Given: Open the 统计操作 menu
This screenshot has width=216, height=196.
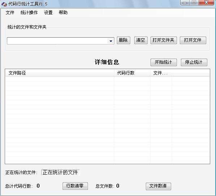Looking at the screenshot, I should click(29, 13).
